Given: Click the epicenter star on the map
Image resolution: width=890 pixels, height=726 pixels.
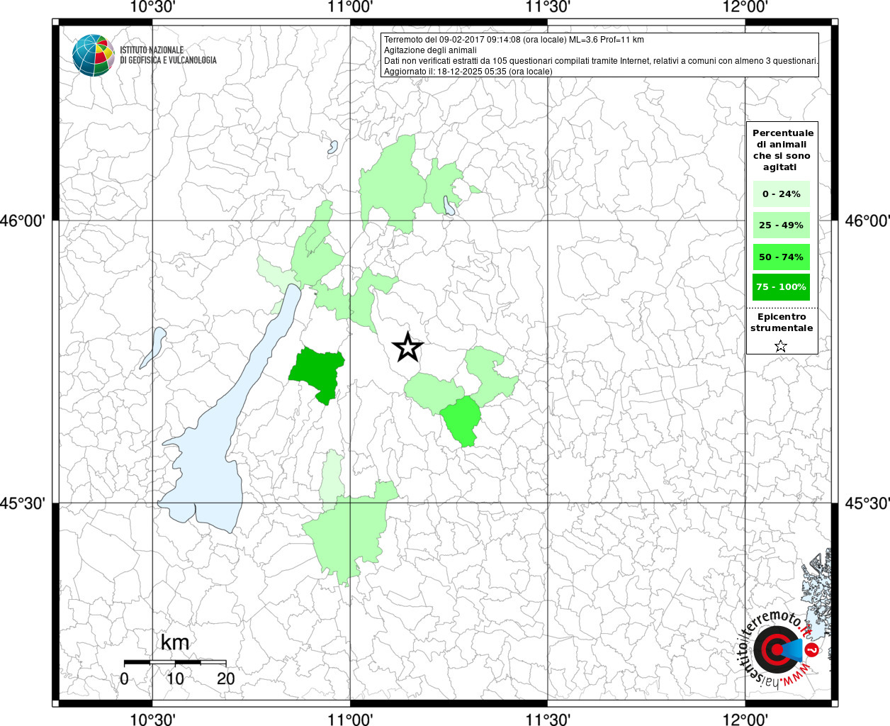Looking at the screenshot, I should [407, 347].
